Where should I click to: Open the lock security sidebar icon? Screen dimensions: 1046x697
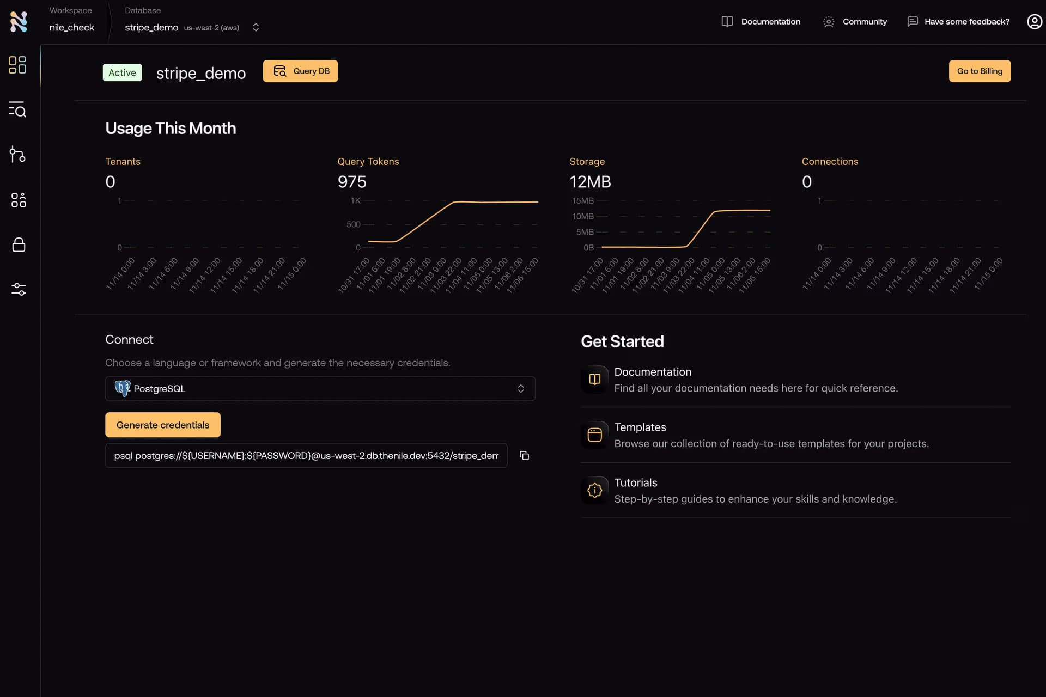[19, 244]
